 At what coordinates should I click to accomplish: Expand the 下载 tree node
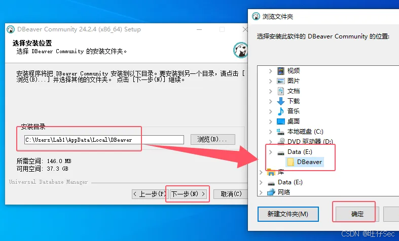tap(271, 101)
